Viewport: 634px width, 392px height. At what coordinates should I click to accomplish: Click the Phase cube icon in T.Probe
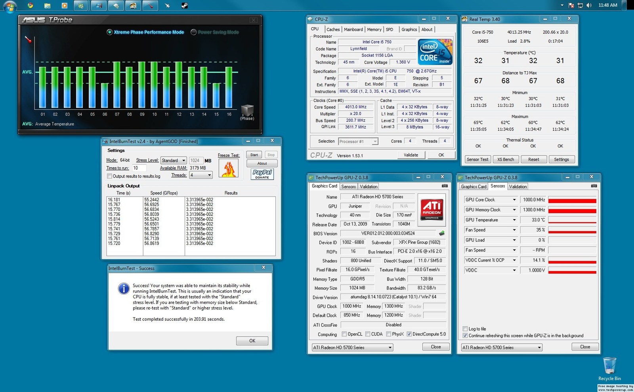(247, 111)
